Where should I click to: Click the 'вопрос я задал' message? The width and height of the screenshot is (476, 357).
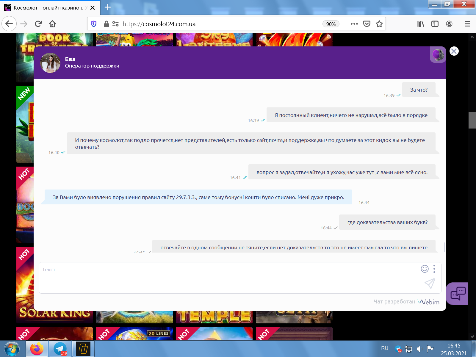tap(342, 172)
